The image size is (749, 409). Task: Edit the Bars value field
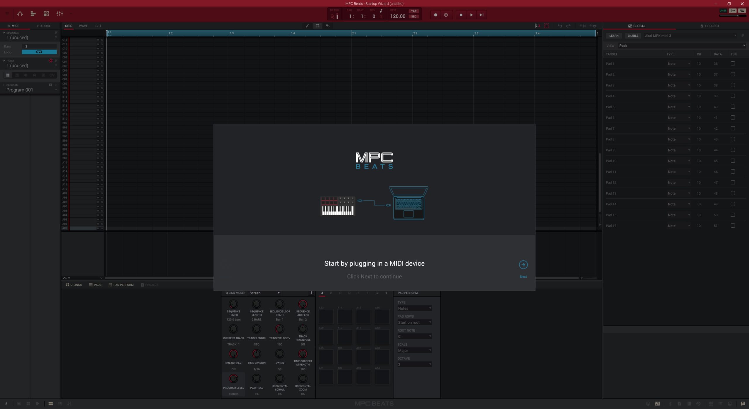pos(39,46)
